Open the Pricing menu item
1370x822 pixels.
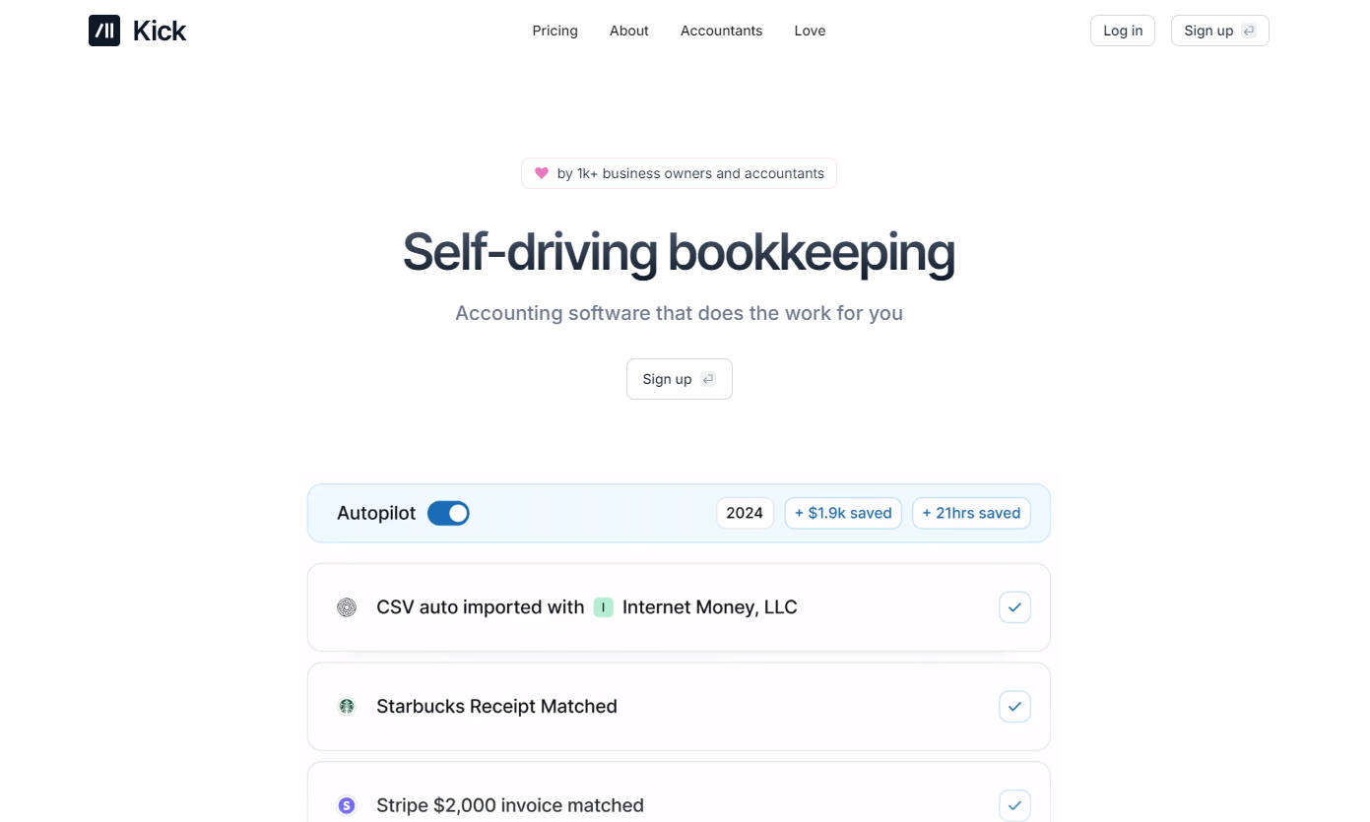[x=555, y=31]
